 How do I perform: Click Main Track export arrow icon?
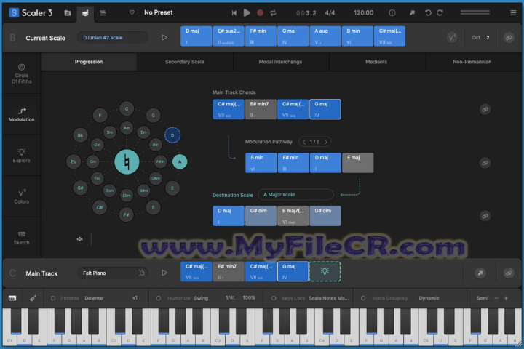point(480,273)
